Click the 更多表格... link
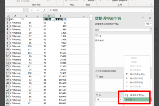Screen dimensions: 159x106 [x=100, y=41]
